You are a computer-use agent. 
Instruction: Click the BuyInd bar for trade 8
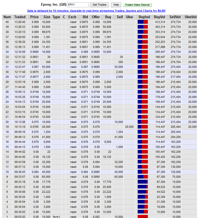143,182
